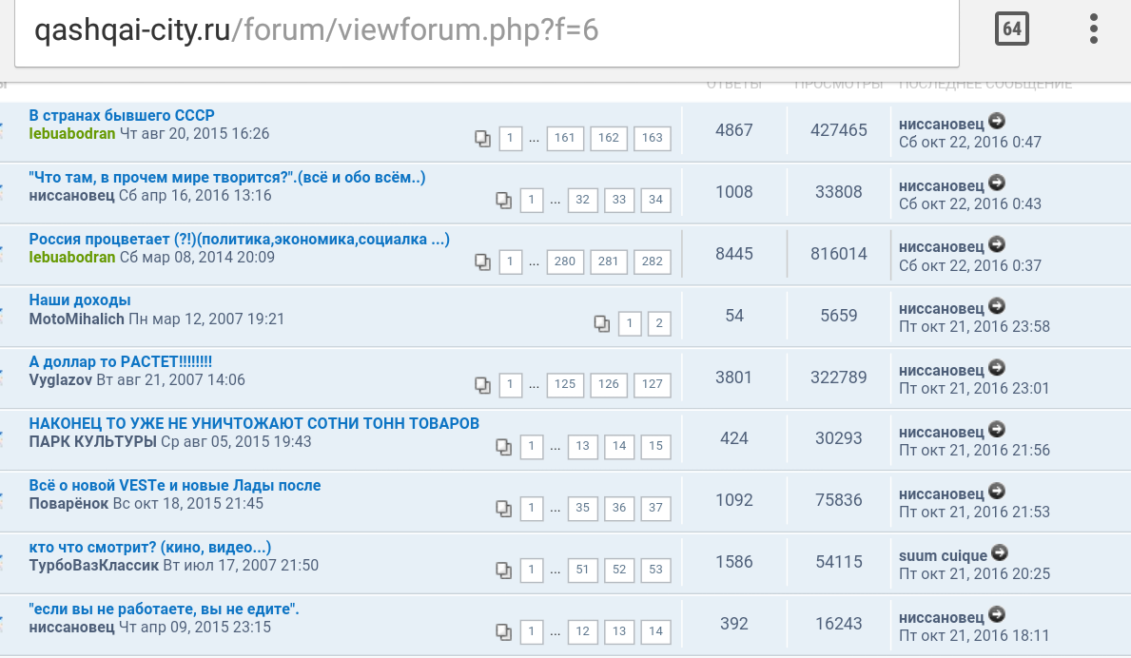View latest post icon for "кто что смотрит?" topic

point(1000,553)
